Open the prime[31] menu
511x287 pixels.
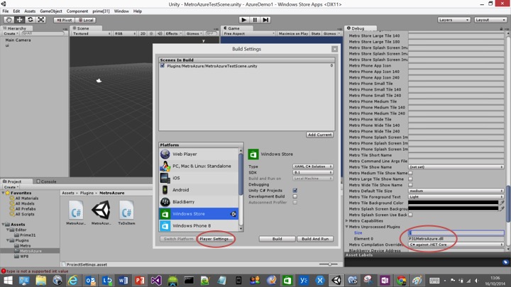(101, 11)
